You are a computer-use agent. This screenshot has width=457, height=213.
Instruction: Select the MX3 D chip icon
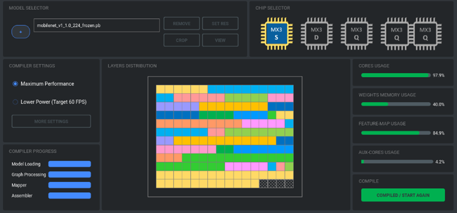coord(316,33)
